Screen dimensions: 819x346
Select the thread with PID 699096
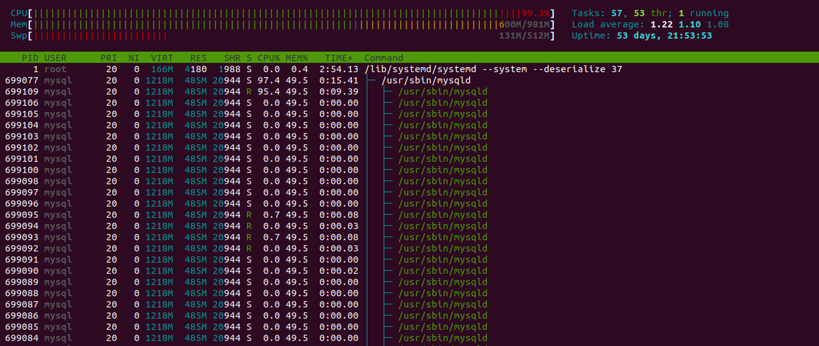coord(409,204)
